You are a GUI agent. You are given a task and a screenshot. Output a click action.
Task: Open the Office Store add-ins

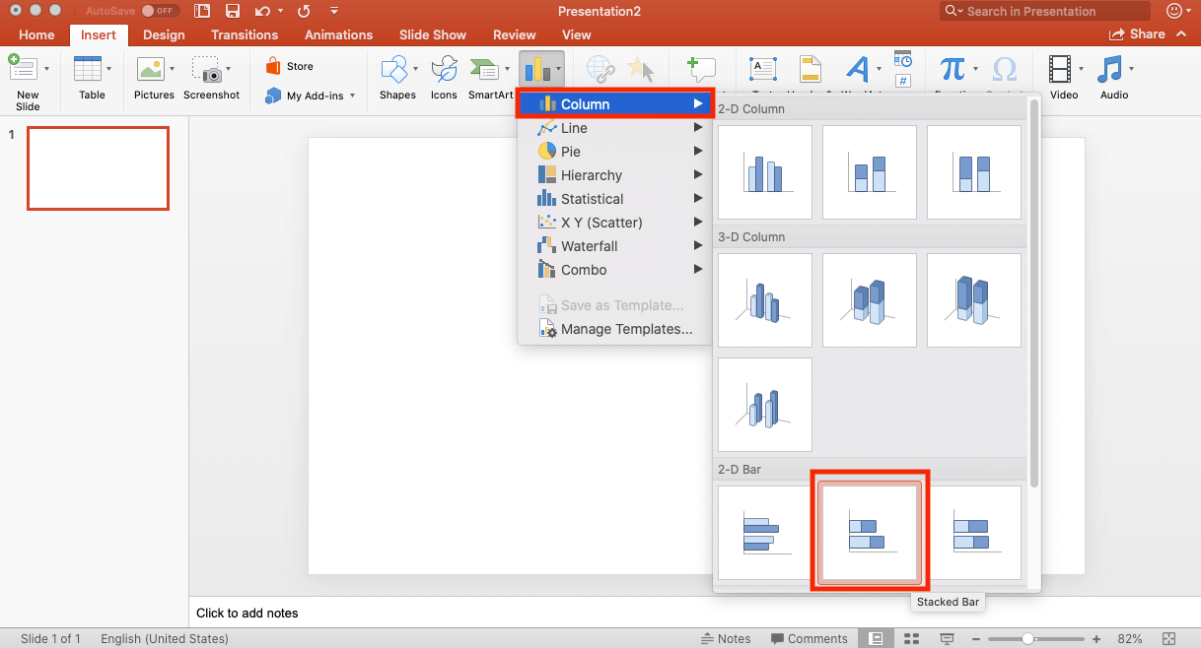point(290,67)
